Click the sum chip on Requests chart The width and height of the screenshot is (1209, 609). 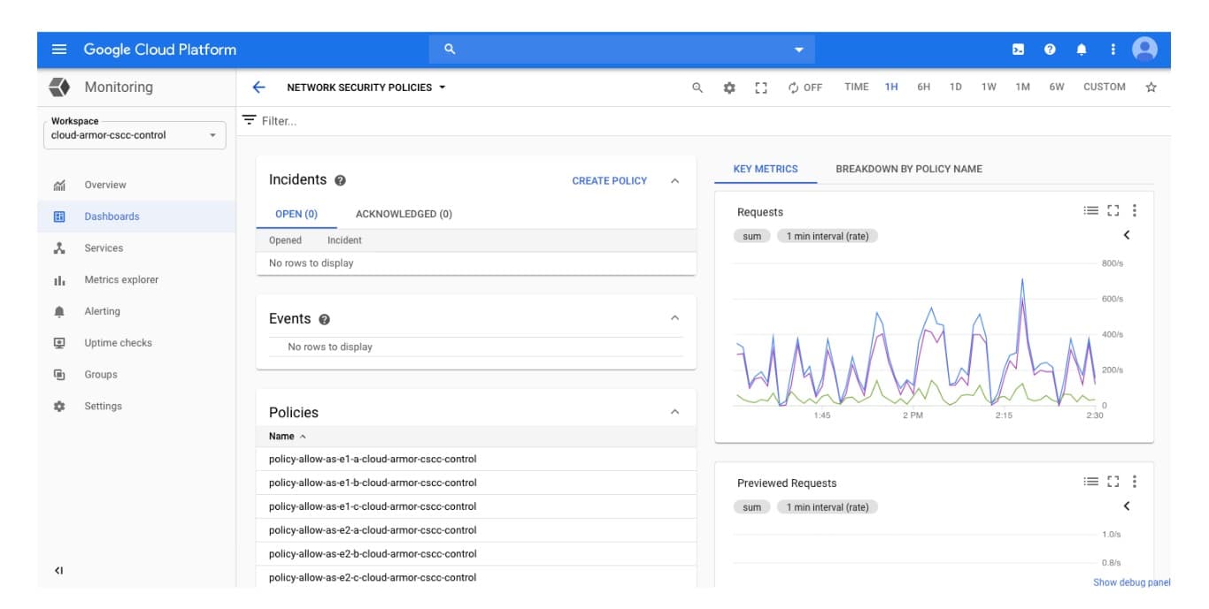(x=752, y=236)
